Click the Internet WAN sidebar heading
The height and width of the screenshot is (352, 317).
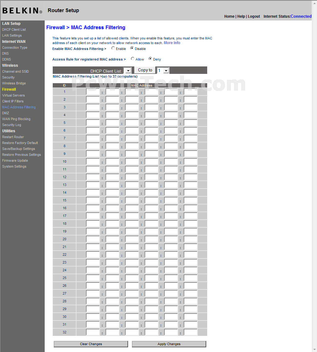[x=14, y=42]
